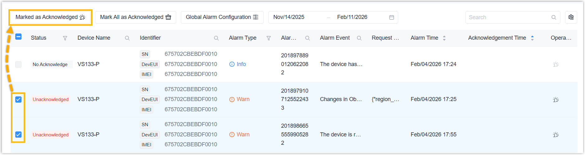Open the Status column filter
This screenshot has height=155, width=585.
(x=65, y=38)
